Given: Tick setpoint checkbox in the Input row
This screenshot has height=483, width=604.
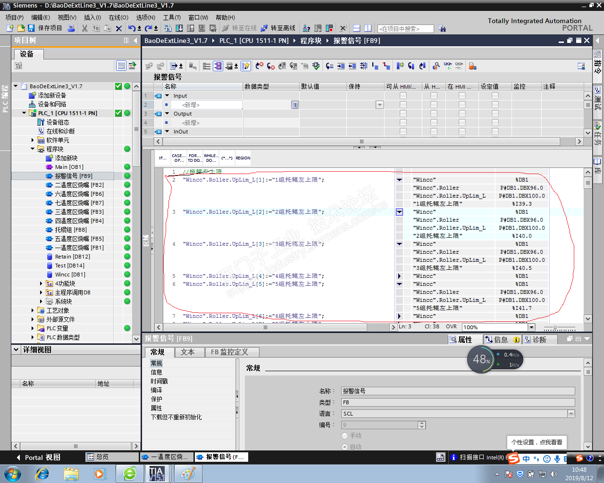Looking at the screenshot, I should click(x=495, y=96).
